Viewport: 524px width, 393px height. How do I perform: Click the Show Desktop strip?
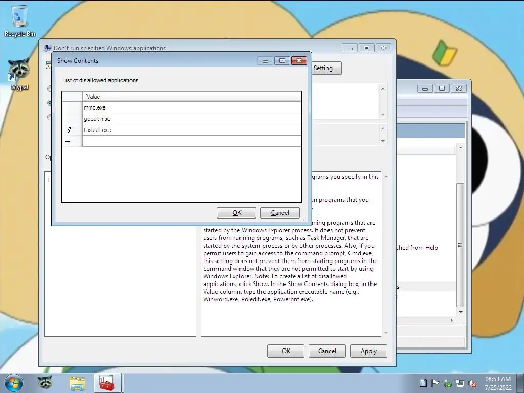pos(520,383)
